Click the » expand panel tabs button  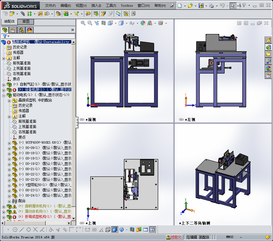point(73,30)
